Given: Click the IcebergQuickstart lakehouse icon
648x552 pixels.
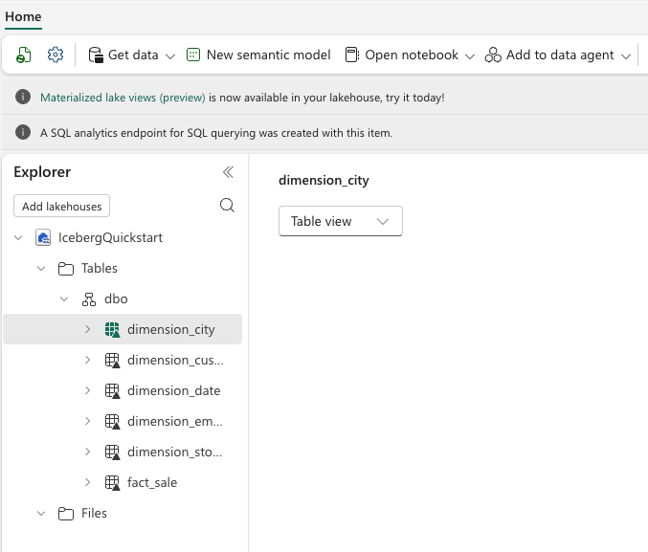Looking at the screenshot, I should [43, 237].
